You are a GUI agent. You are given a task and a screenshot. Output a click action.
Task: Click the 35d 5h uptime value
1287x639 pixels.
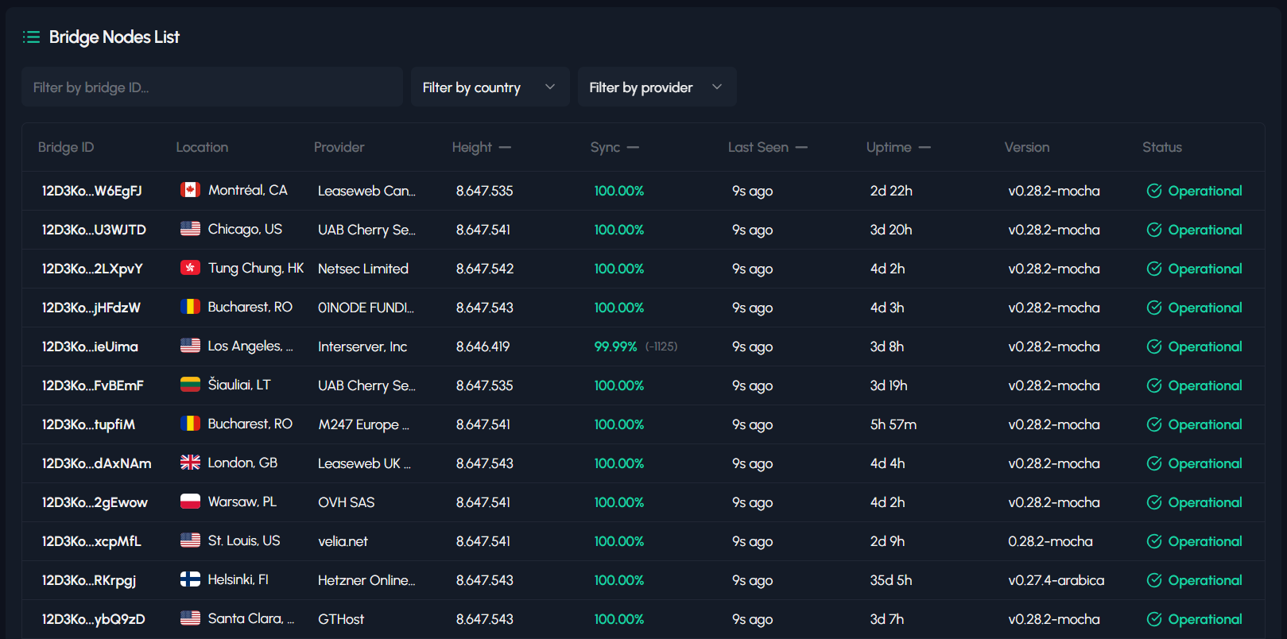tap(891, 580)
